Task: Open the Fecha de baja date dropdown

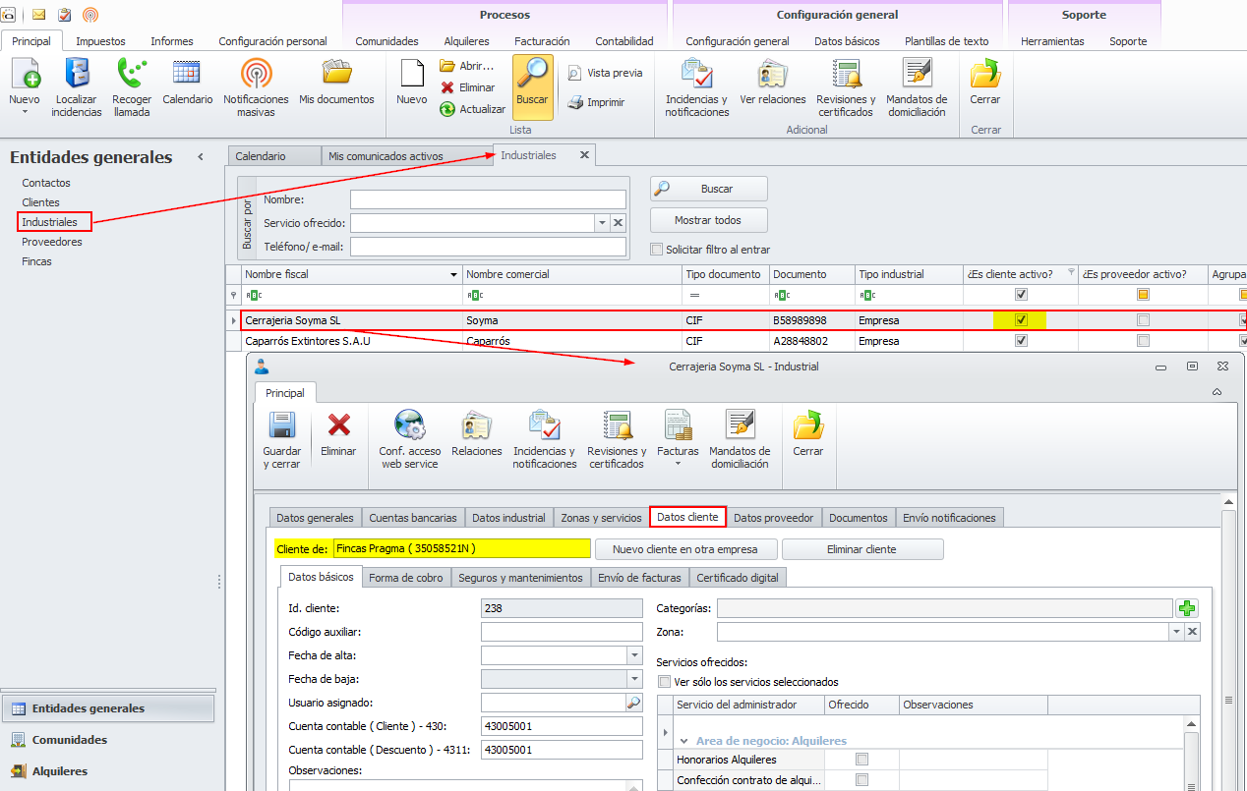Action: click(x=634, y=679)
